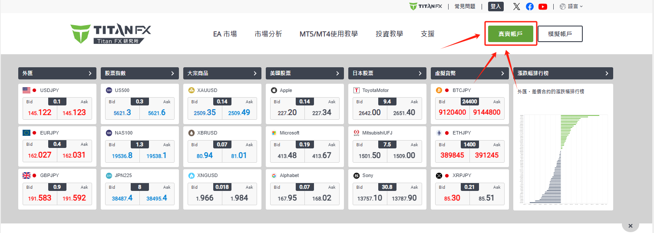Image resolution: width=654 pixels, height=233 pixels.
Task: Click the GBPJPY ask price 191.592
Action: [74, 198]
